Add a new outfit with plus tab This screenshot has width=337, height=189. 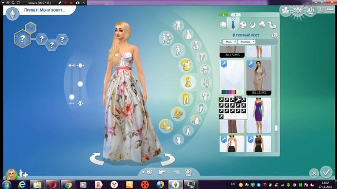point(236,15)
